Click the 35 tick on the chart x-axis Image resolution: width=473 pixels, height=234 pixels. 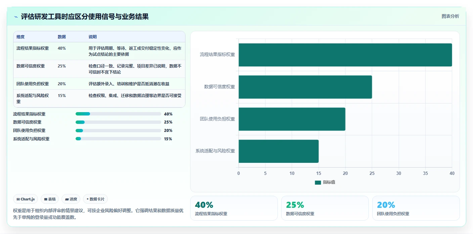(x=425, y=173)
